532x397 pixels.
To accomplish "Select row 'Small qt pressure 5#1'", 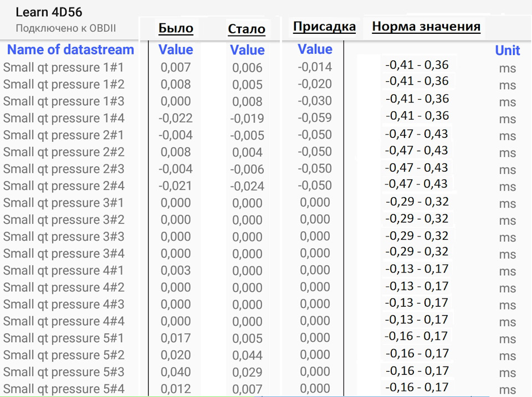I will [266, 338].
